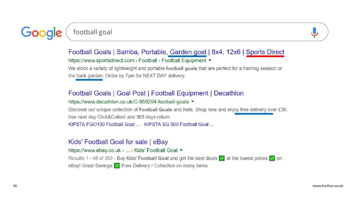Viewport: 356px width, 200px height.
Task: Activate voice search microphone icon
Action: pyautogui.click(x=314, y=32)
